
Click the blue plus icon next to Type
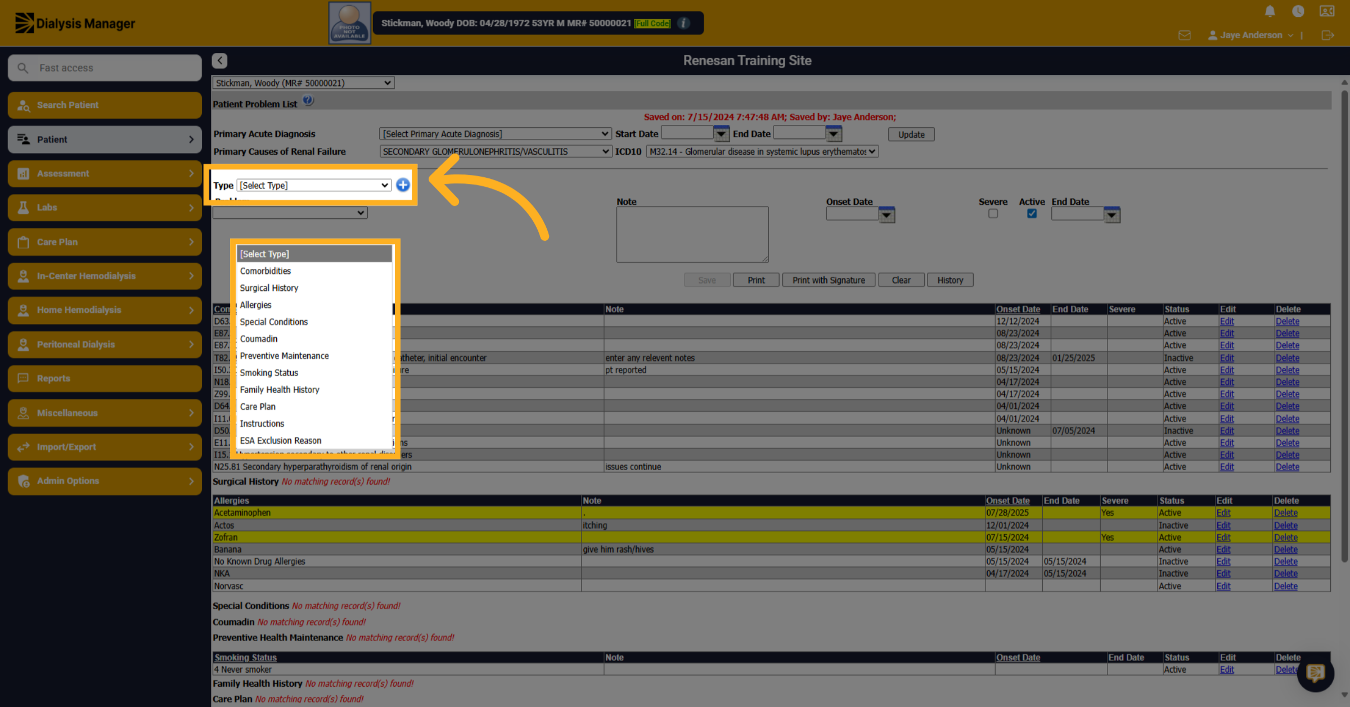coord(403,185)
